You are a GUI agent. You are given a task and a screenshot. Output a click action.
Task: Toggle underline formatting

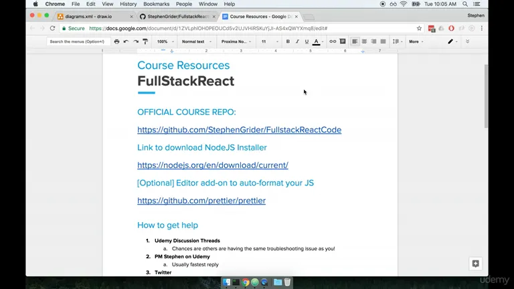(x=307, y=41)
